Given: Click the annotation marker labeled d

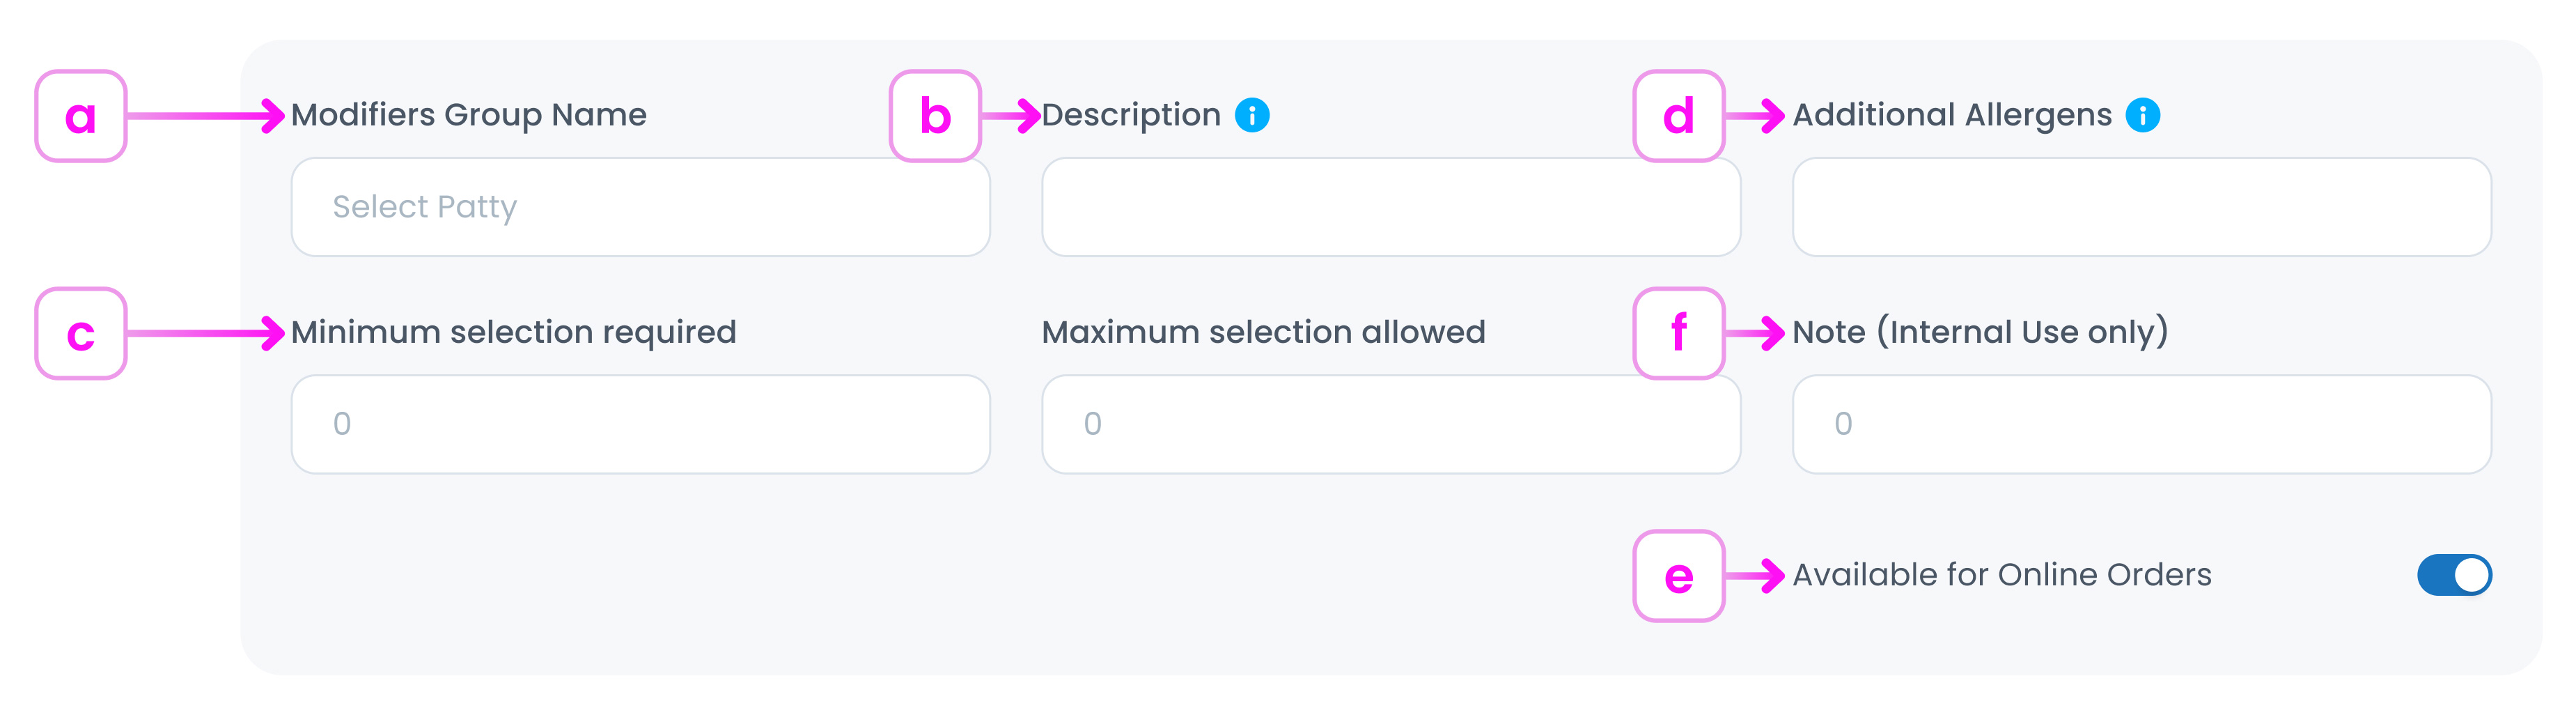Looking at the screenshot, I should 1680,115.
